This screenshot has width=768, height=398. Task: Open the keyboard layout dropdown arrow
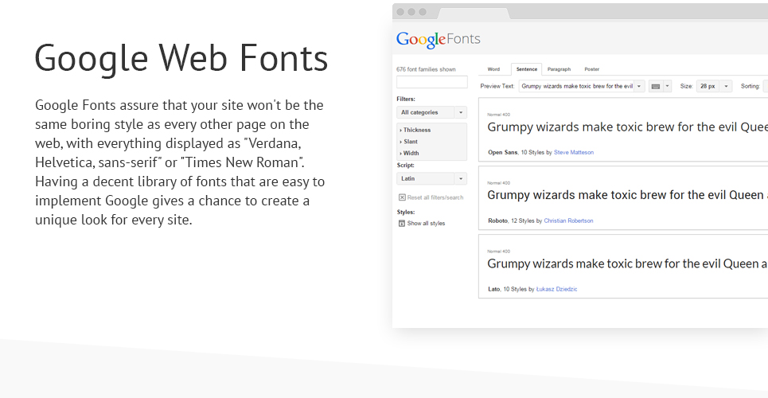click(x=667, y=86)
